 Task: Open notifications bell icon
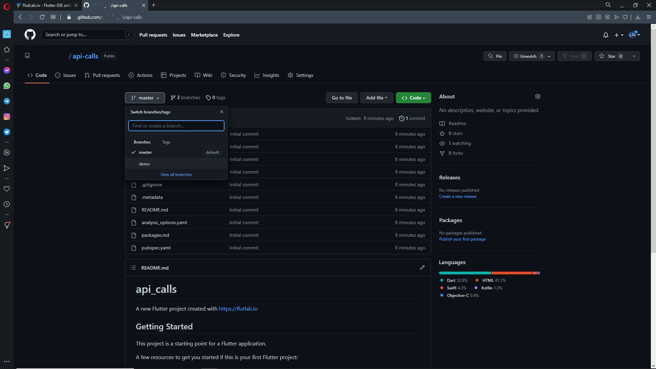click(605, 35)
